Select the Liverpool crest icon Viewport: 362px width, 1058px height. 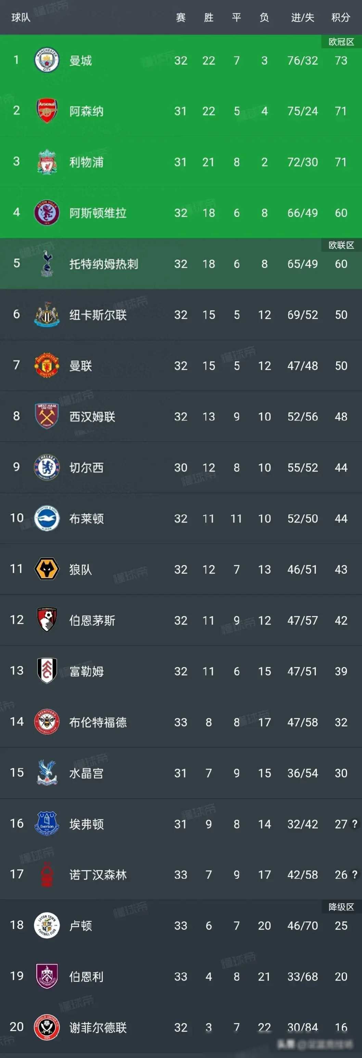point(47,162)
